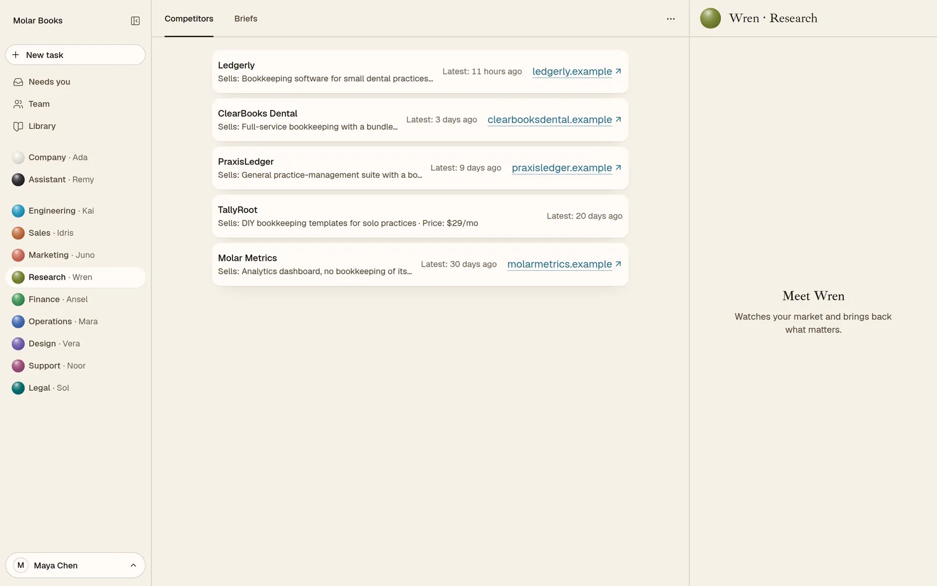Click the M initial avatar for Maya Chen
Screen dimensions: 937x586
(20, 565)
